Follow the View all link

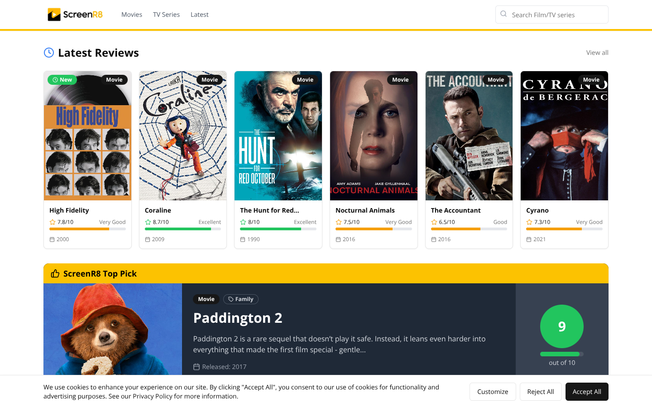[597, 53]
